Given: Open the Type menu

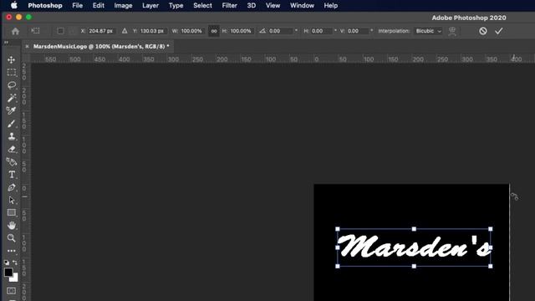Looking at the screenshot, I should [x=176, y=6].
